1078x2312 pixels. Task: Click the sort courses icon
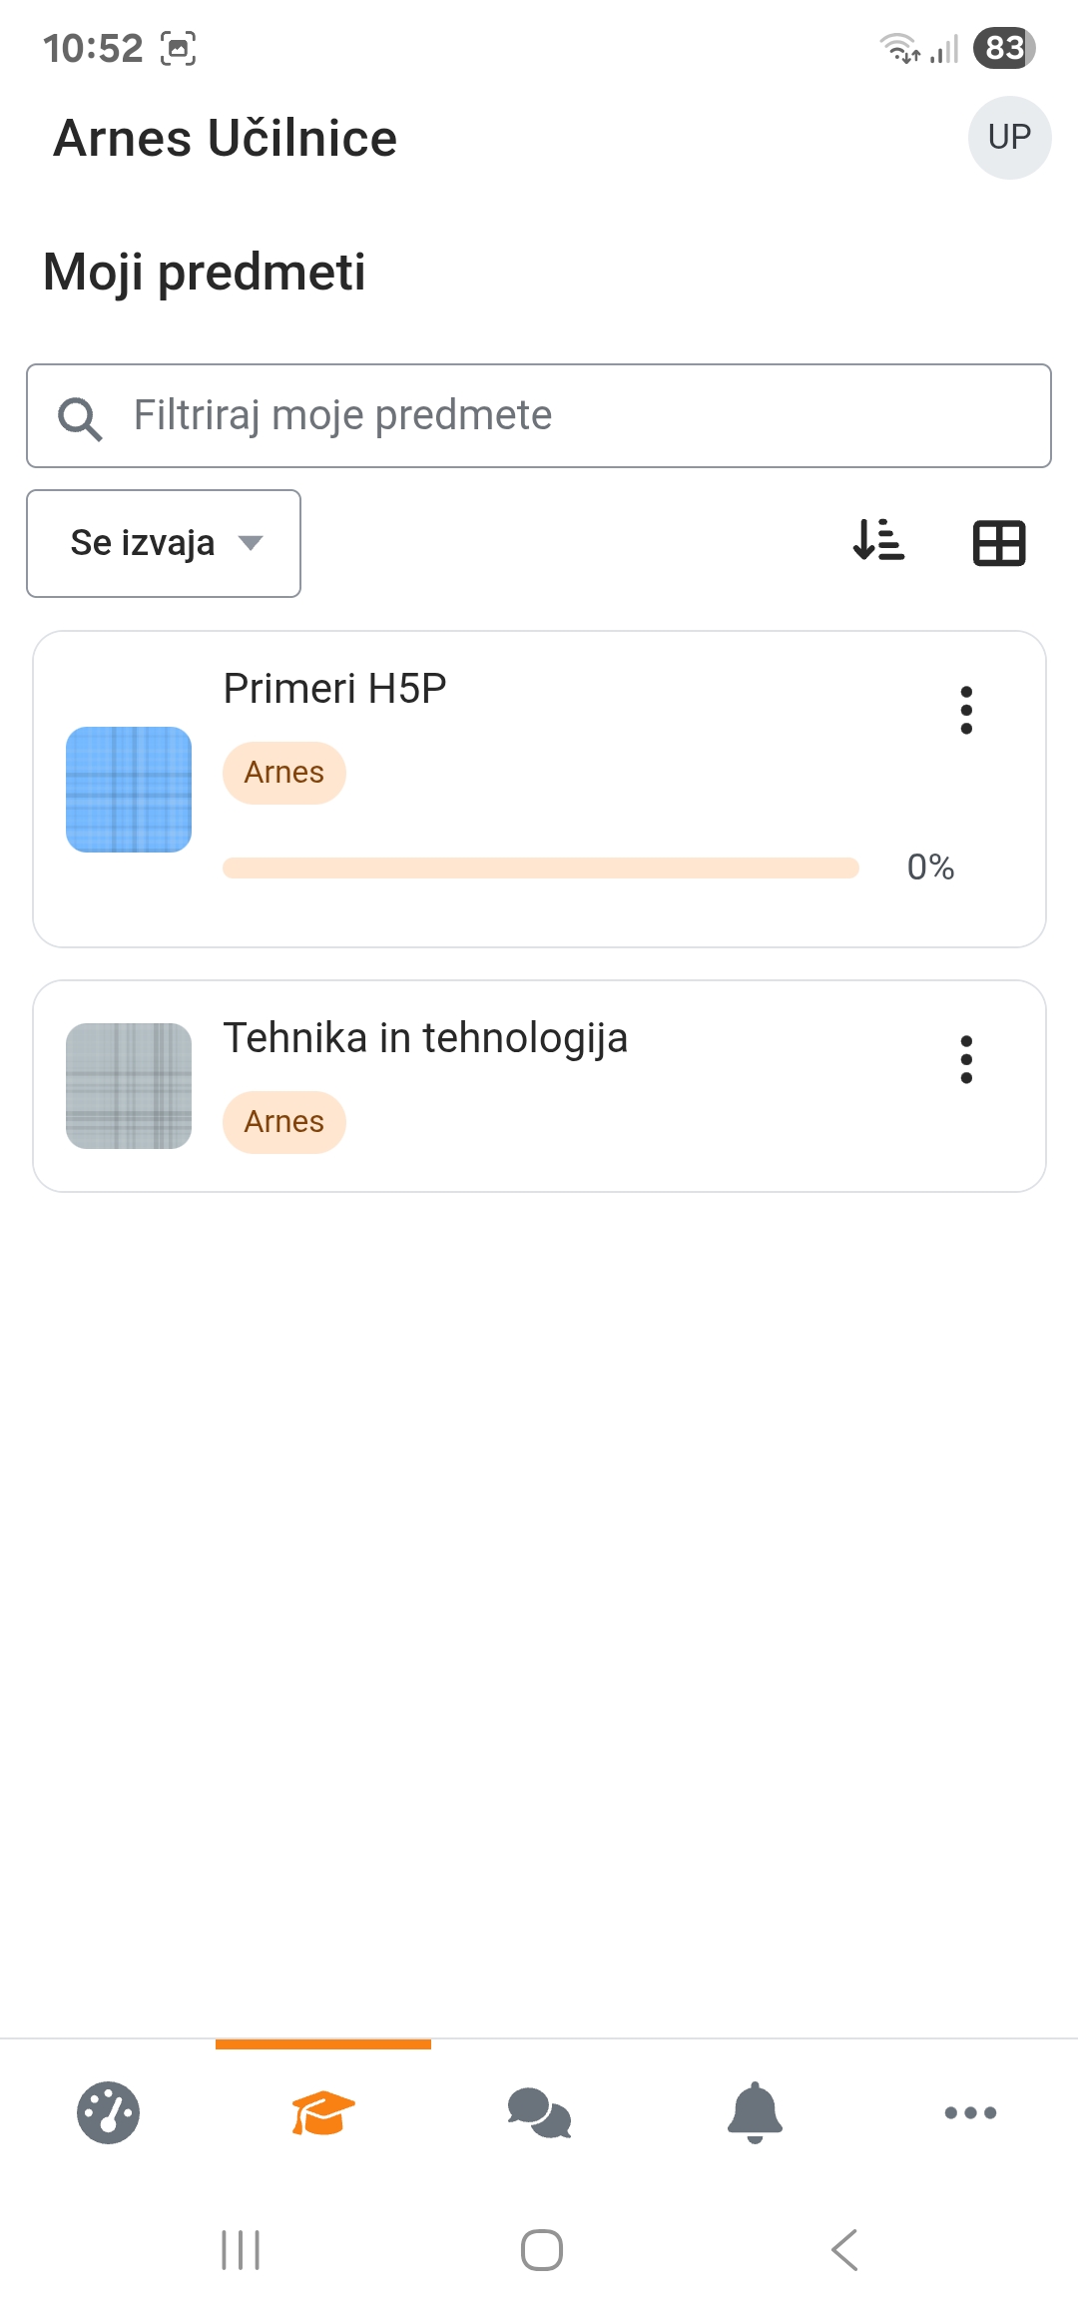point(878,542)
